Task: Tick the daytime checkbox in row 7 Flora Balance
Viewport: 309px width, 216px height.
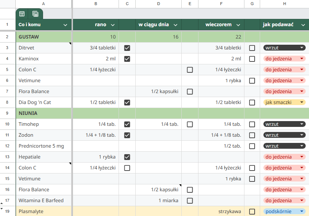Action: (190, 92)
